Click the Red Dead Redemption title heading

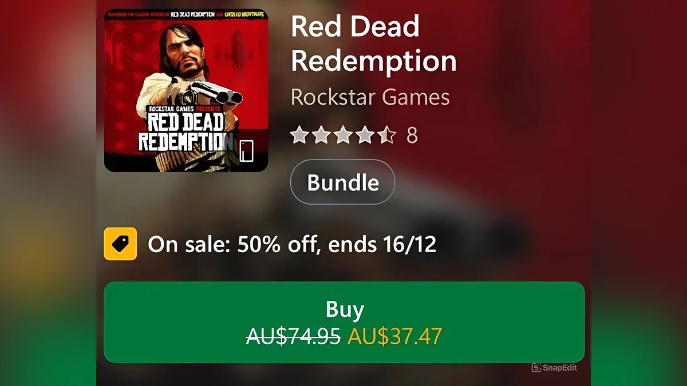coord(373,44)
